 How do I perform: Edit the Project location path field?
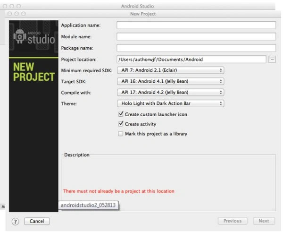pos(191,60)
